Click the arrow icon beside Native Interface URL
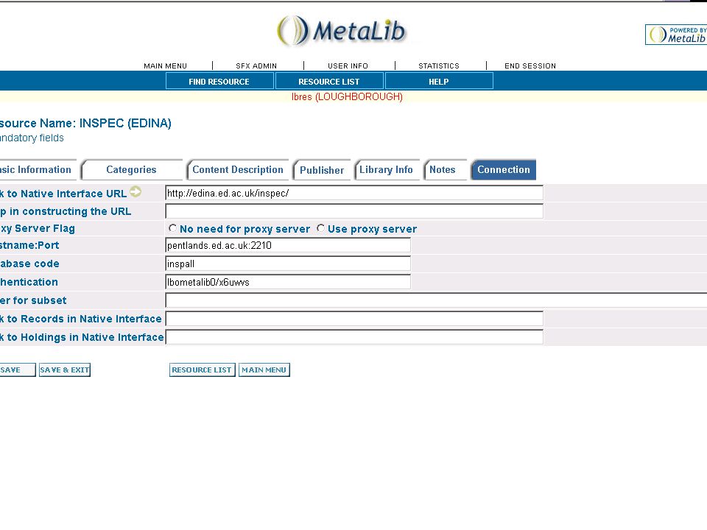The height and width of the screenshot is (530, 707). click(136, 192)
